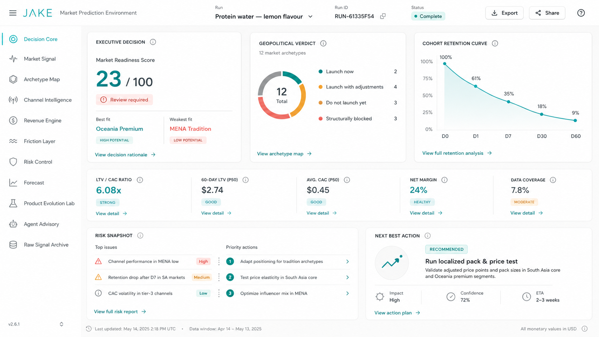Click the Avg. CAC info icon

point(347,180)
